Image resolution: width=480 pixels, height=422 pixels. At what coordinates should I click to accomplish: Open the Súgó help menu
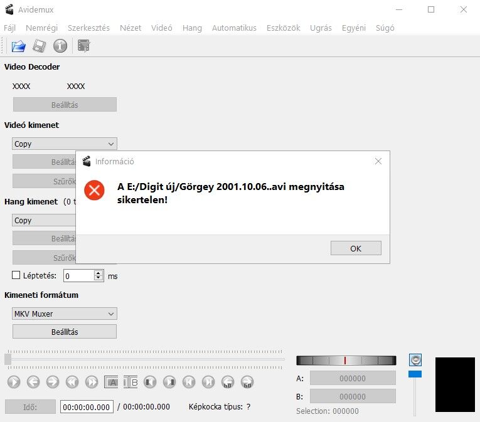pos(385,28)
